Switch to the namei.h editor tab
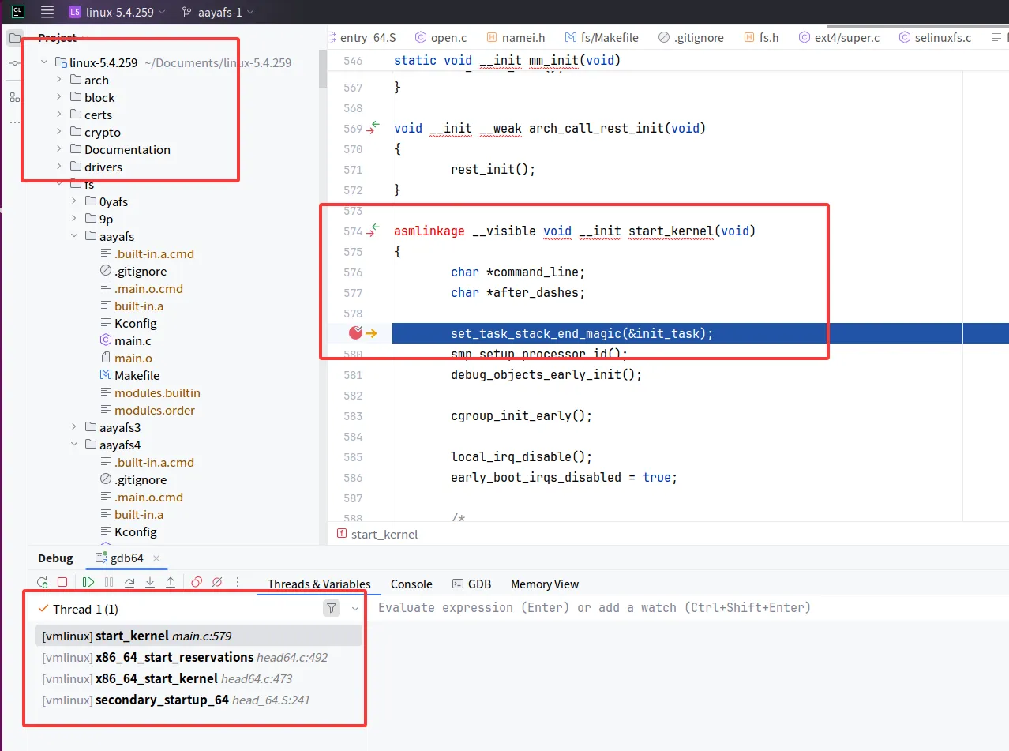Screen dimensions: 1009x751 [x=516, y=37]
